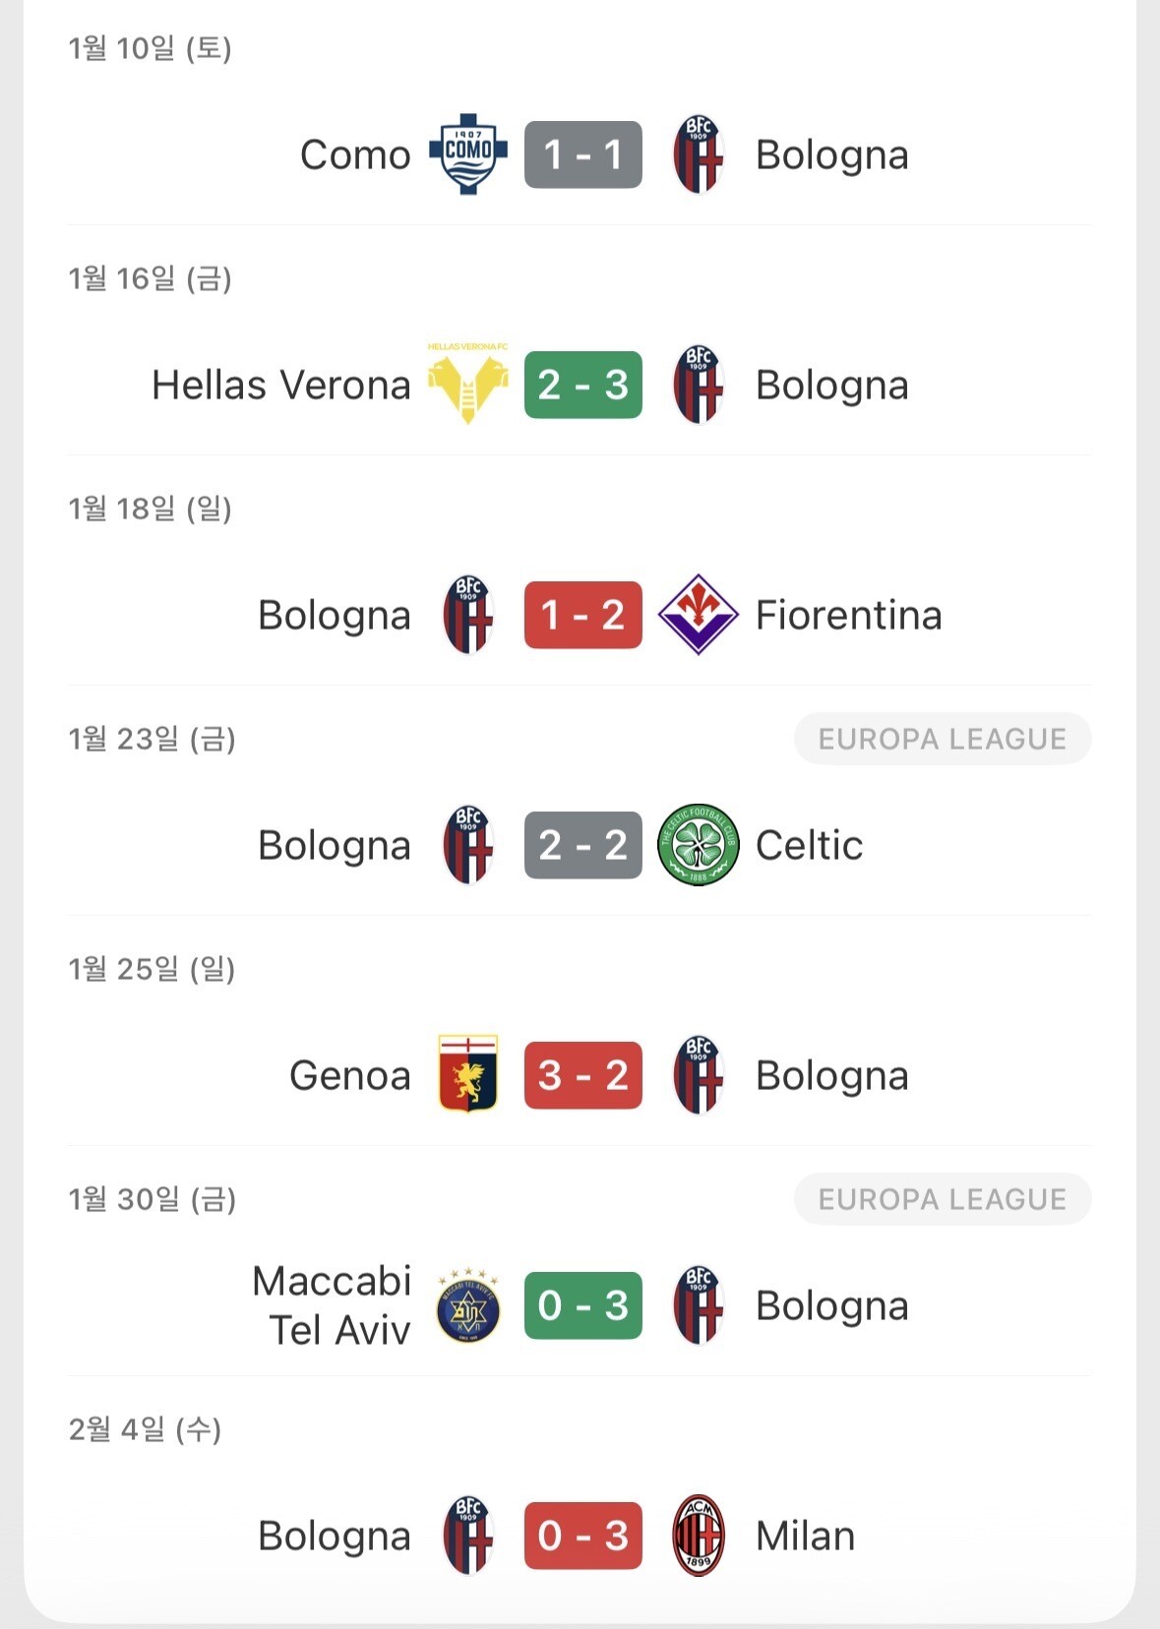This screenshot has width=1160, height=1629.
Task: Open the 2 - 3 Verona score
Action: tap(583, 385)
